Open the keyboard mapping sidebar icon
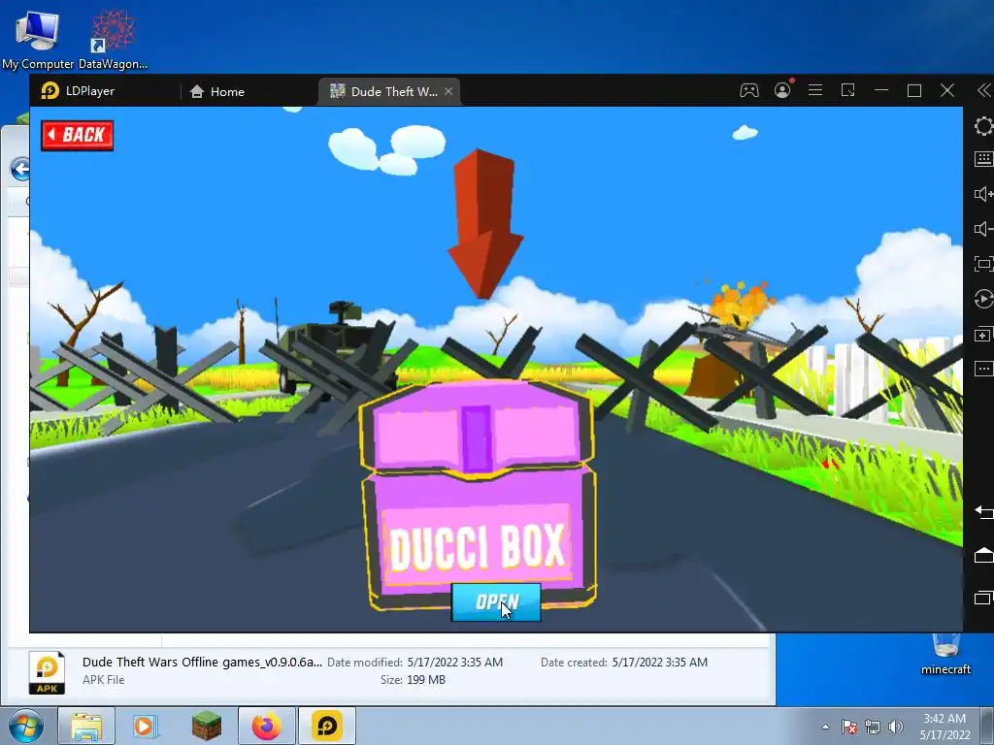 coord(984,158)
